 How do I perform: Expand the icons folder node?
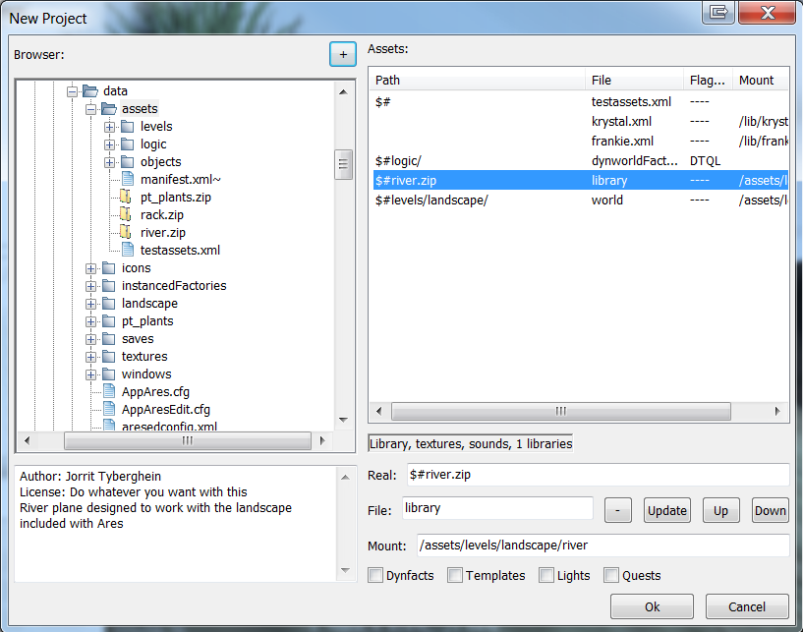pyautogui.click(x=90, y=267)
